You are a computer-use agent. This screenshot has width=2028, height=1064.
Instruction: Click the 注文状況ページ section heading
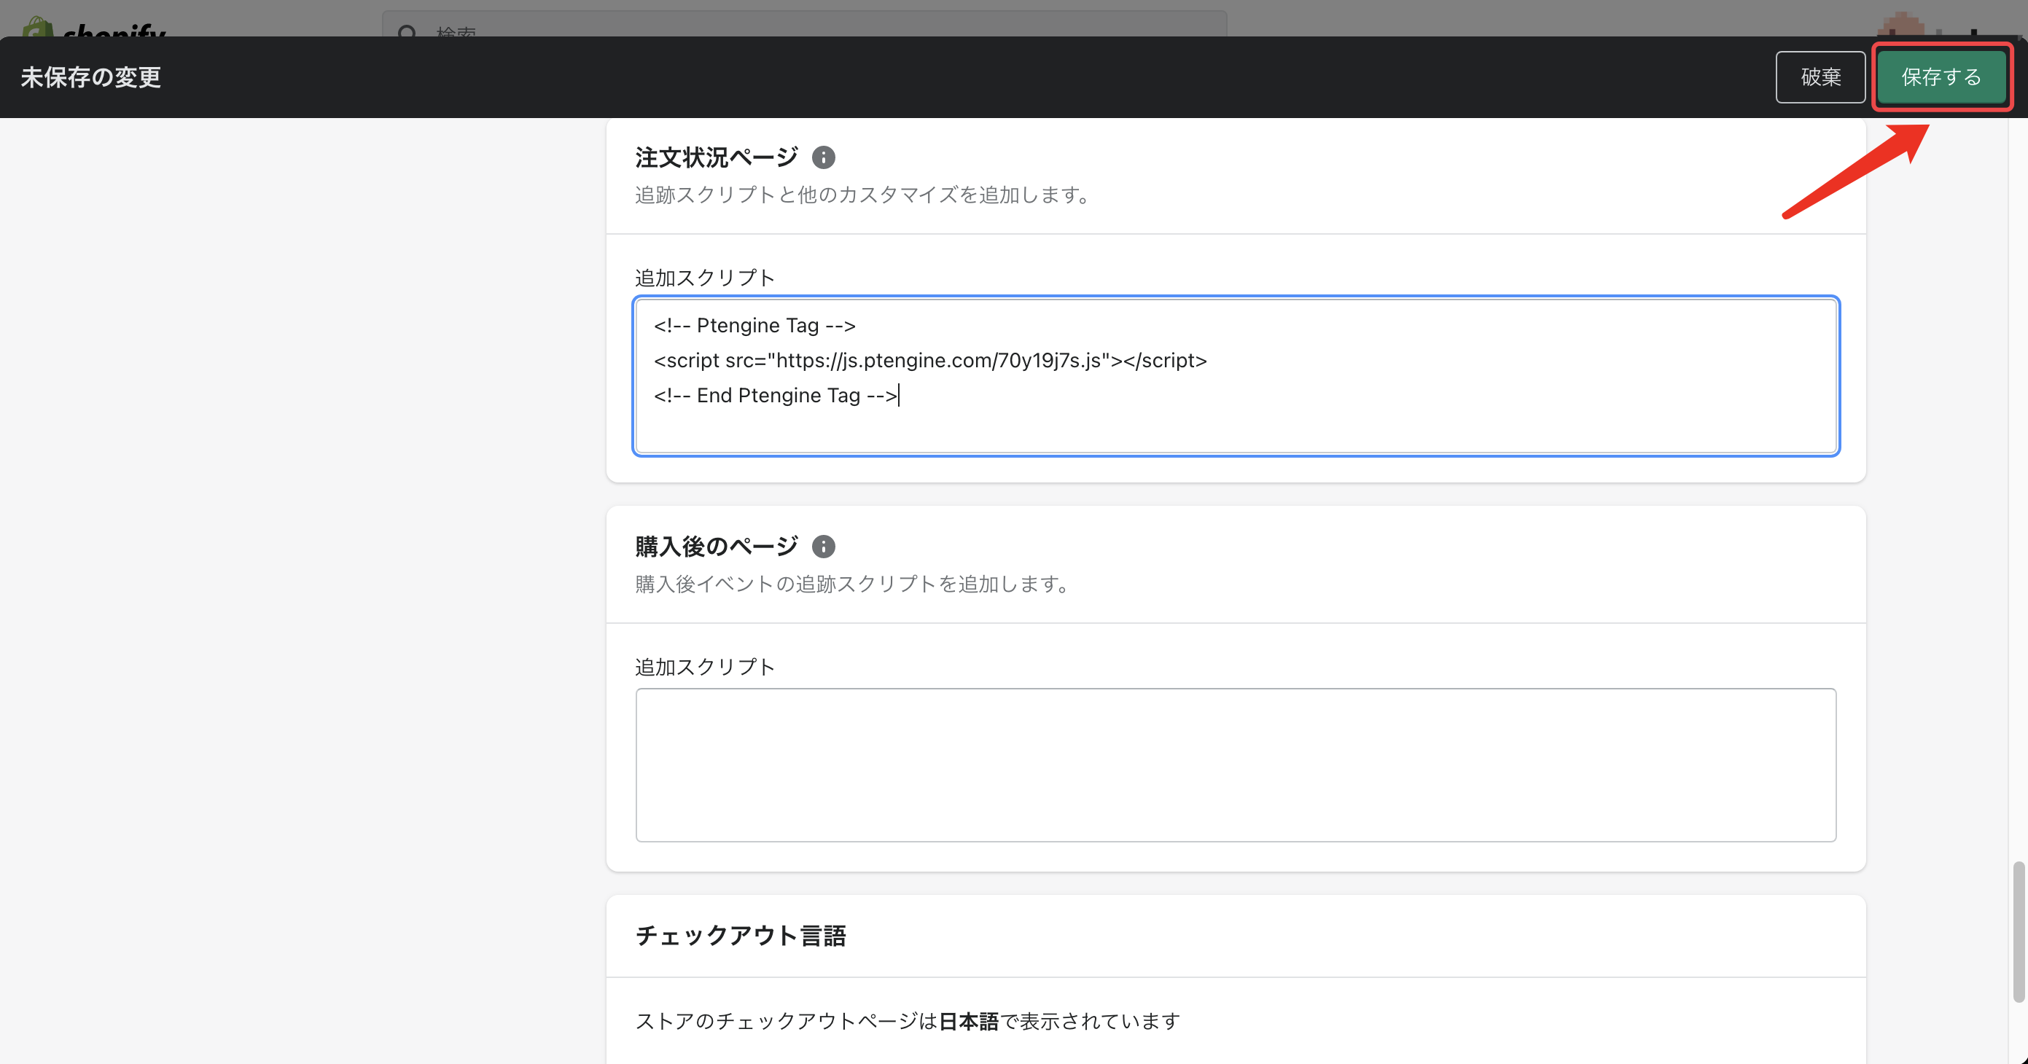point(717,157)
